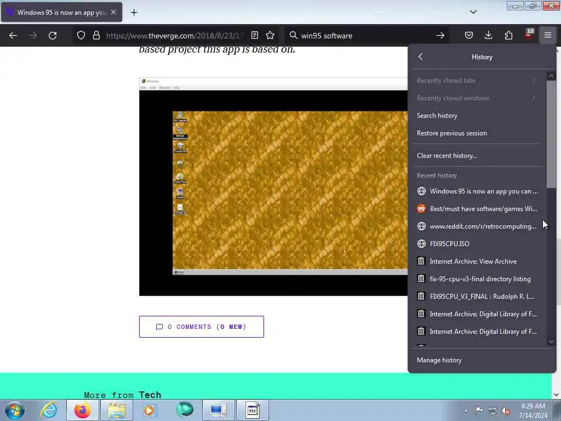Submit search with the arrow button
Screen dimensions: 561x421
440,36
